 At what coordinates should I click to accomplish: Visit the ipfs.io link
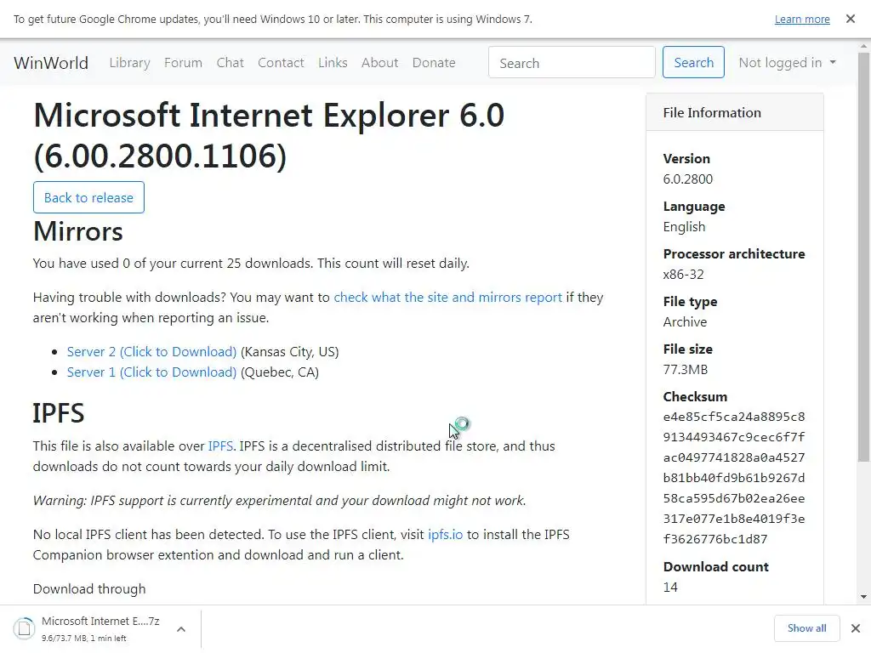[x=445, y=534]
